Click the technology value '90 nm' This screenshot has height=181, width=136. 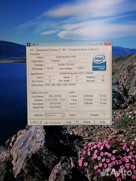(50, 69)
